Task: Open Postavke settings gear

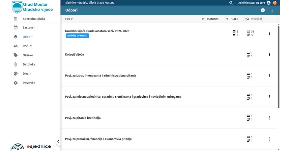Action: click(16, 83)
